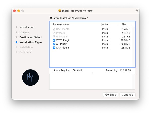Click the Action column header

click(x=106, y=24)
